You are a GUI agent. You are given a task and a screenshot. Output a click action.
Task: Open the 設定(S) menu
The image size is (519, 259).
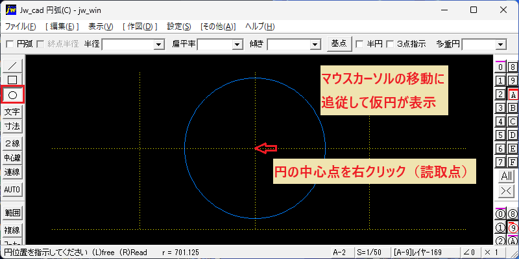pos(179,27)
